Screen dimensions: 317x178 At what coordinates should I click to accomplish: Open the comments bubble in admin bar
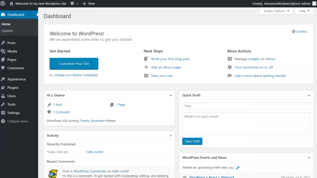pyautogui.click(x=72, y=4)
